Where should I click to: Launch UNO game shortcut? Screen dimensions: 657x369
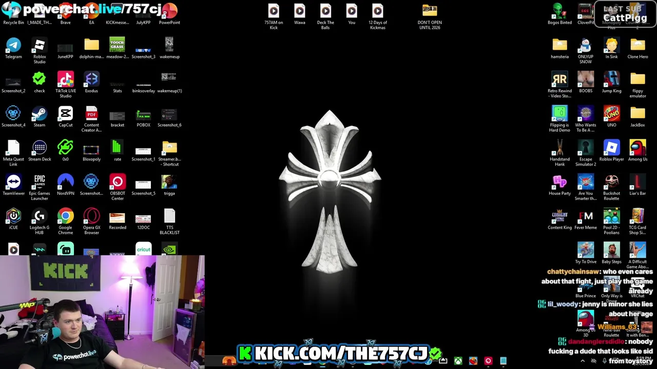[x=611, y=117]
